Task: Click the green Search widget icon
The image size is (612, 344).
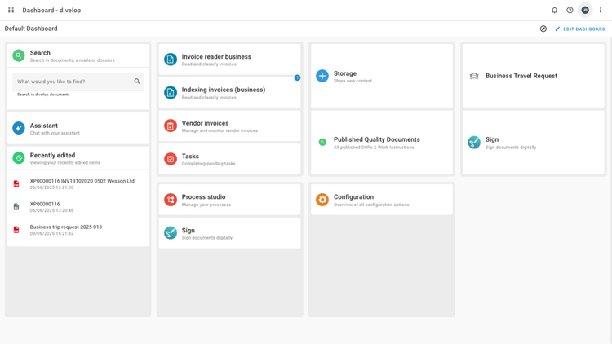Action: coord(18,55)
